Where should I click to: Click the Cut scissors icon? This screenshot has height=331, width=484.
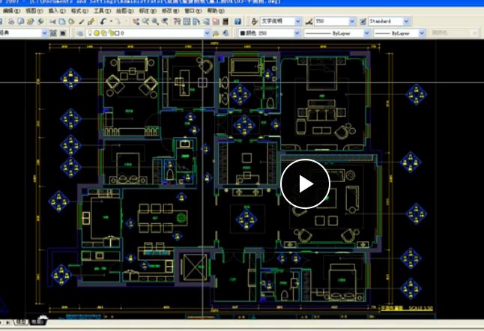(52, 22)
